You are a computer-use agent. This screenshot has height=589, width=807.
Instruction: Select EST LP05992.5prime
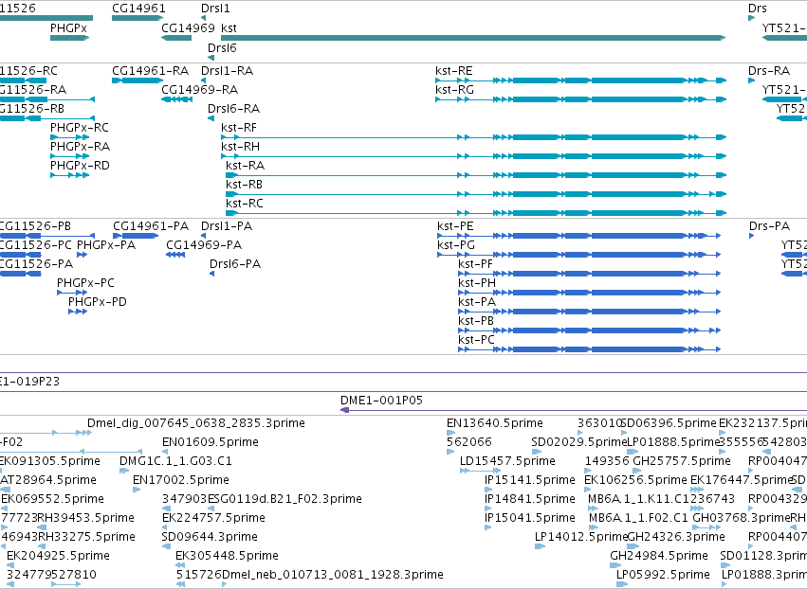click(622, 584)
